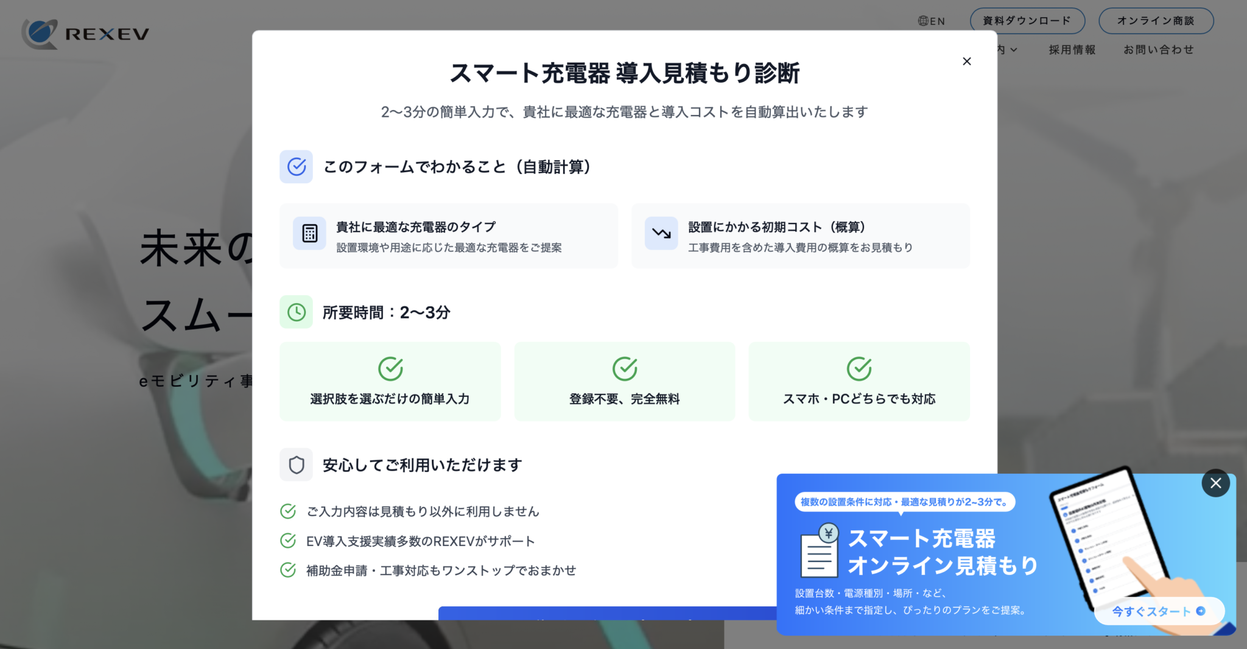
Task: Click the green clock icon beside 所要時間
Action: (296, 312)
